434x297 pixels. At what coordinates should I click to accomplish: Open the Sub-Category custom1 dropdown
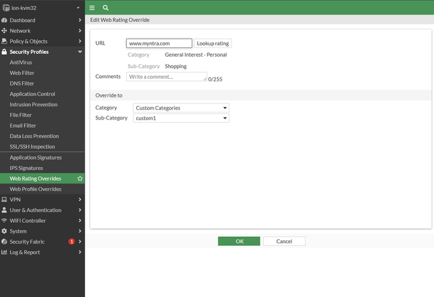(181, 118)
